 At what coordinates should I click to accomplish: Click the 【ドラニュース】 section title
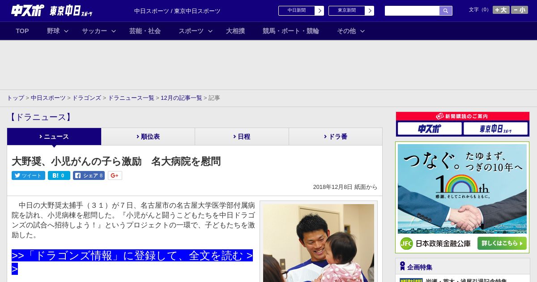(x=40, y=117)
